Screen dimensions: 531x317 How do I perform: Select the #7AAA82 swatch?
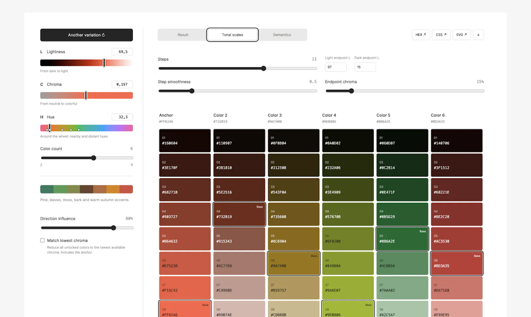[x=402, y=288]
